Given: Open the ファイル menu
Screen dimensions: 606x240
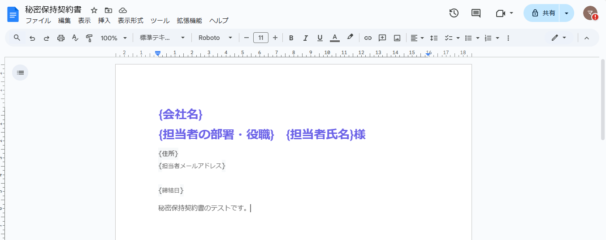Looking at the screenshot, I should pos(38,21).
